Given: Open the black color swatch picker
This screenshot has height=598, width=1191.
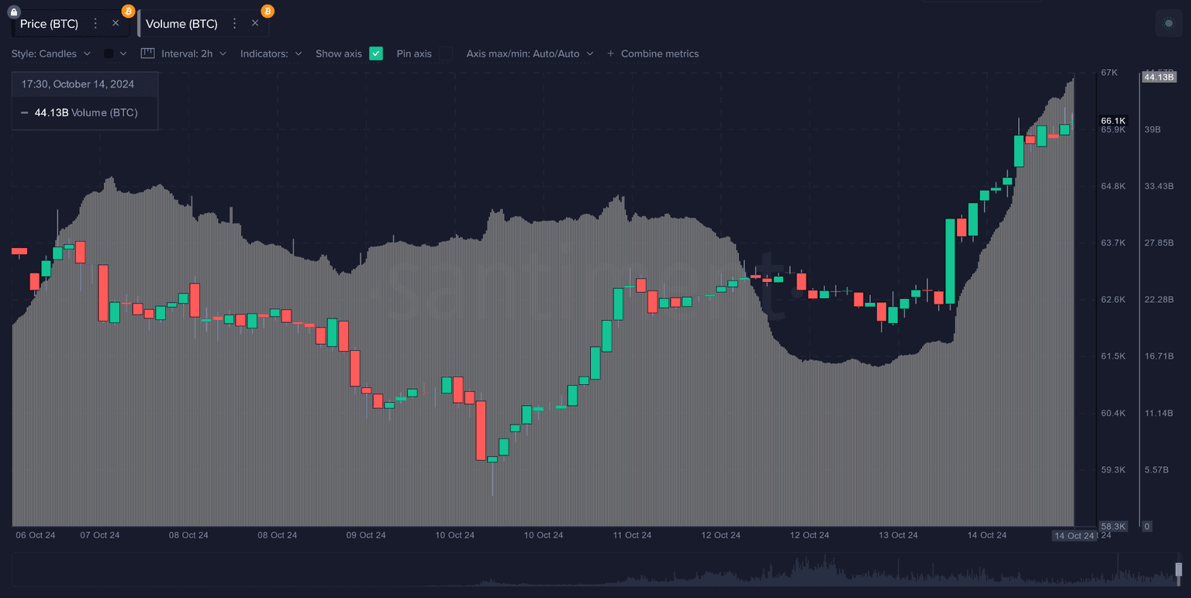Looking at the screenshot, I should [109, 53].
